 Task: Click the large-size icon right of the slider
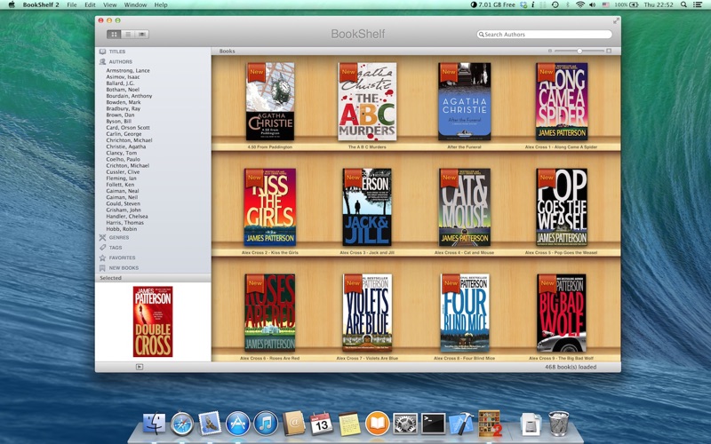[609, 52]
